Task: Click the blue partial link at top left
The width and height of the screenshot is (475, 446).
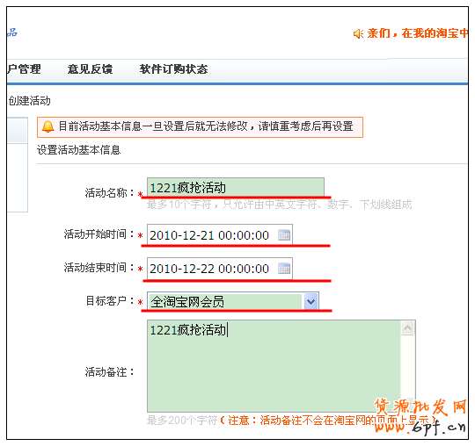Action: click(x=12, y=32)
